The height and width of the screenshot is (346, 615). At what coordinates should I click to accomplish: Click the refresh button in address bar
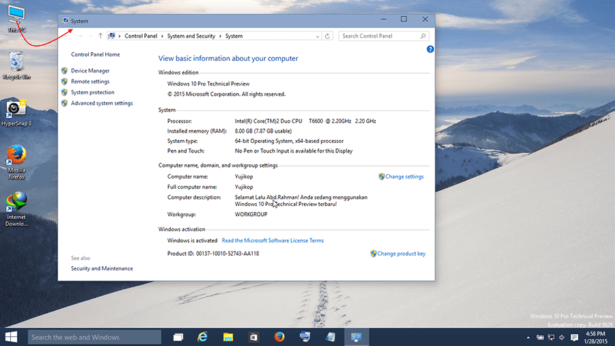(x=327, y=36)
